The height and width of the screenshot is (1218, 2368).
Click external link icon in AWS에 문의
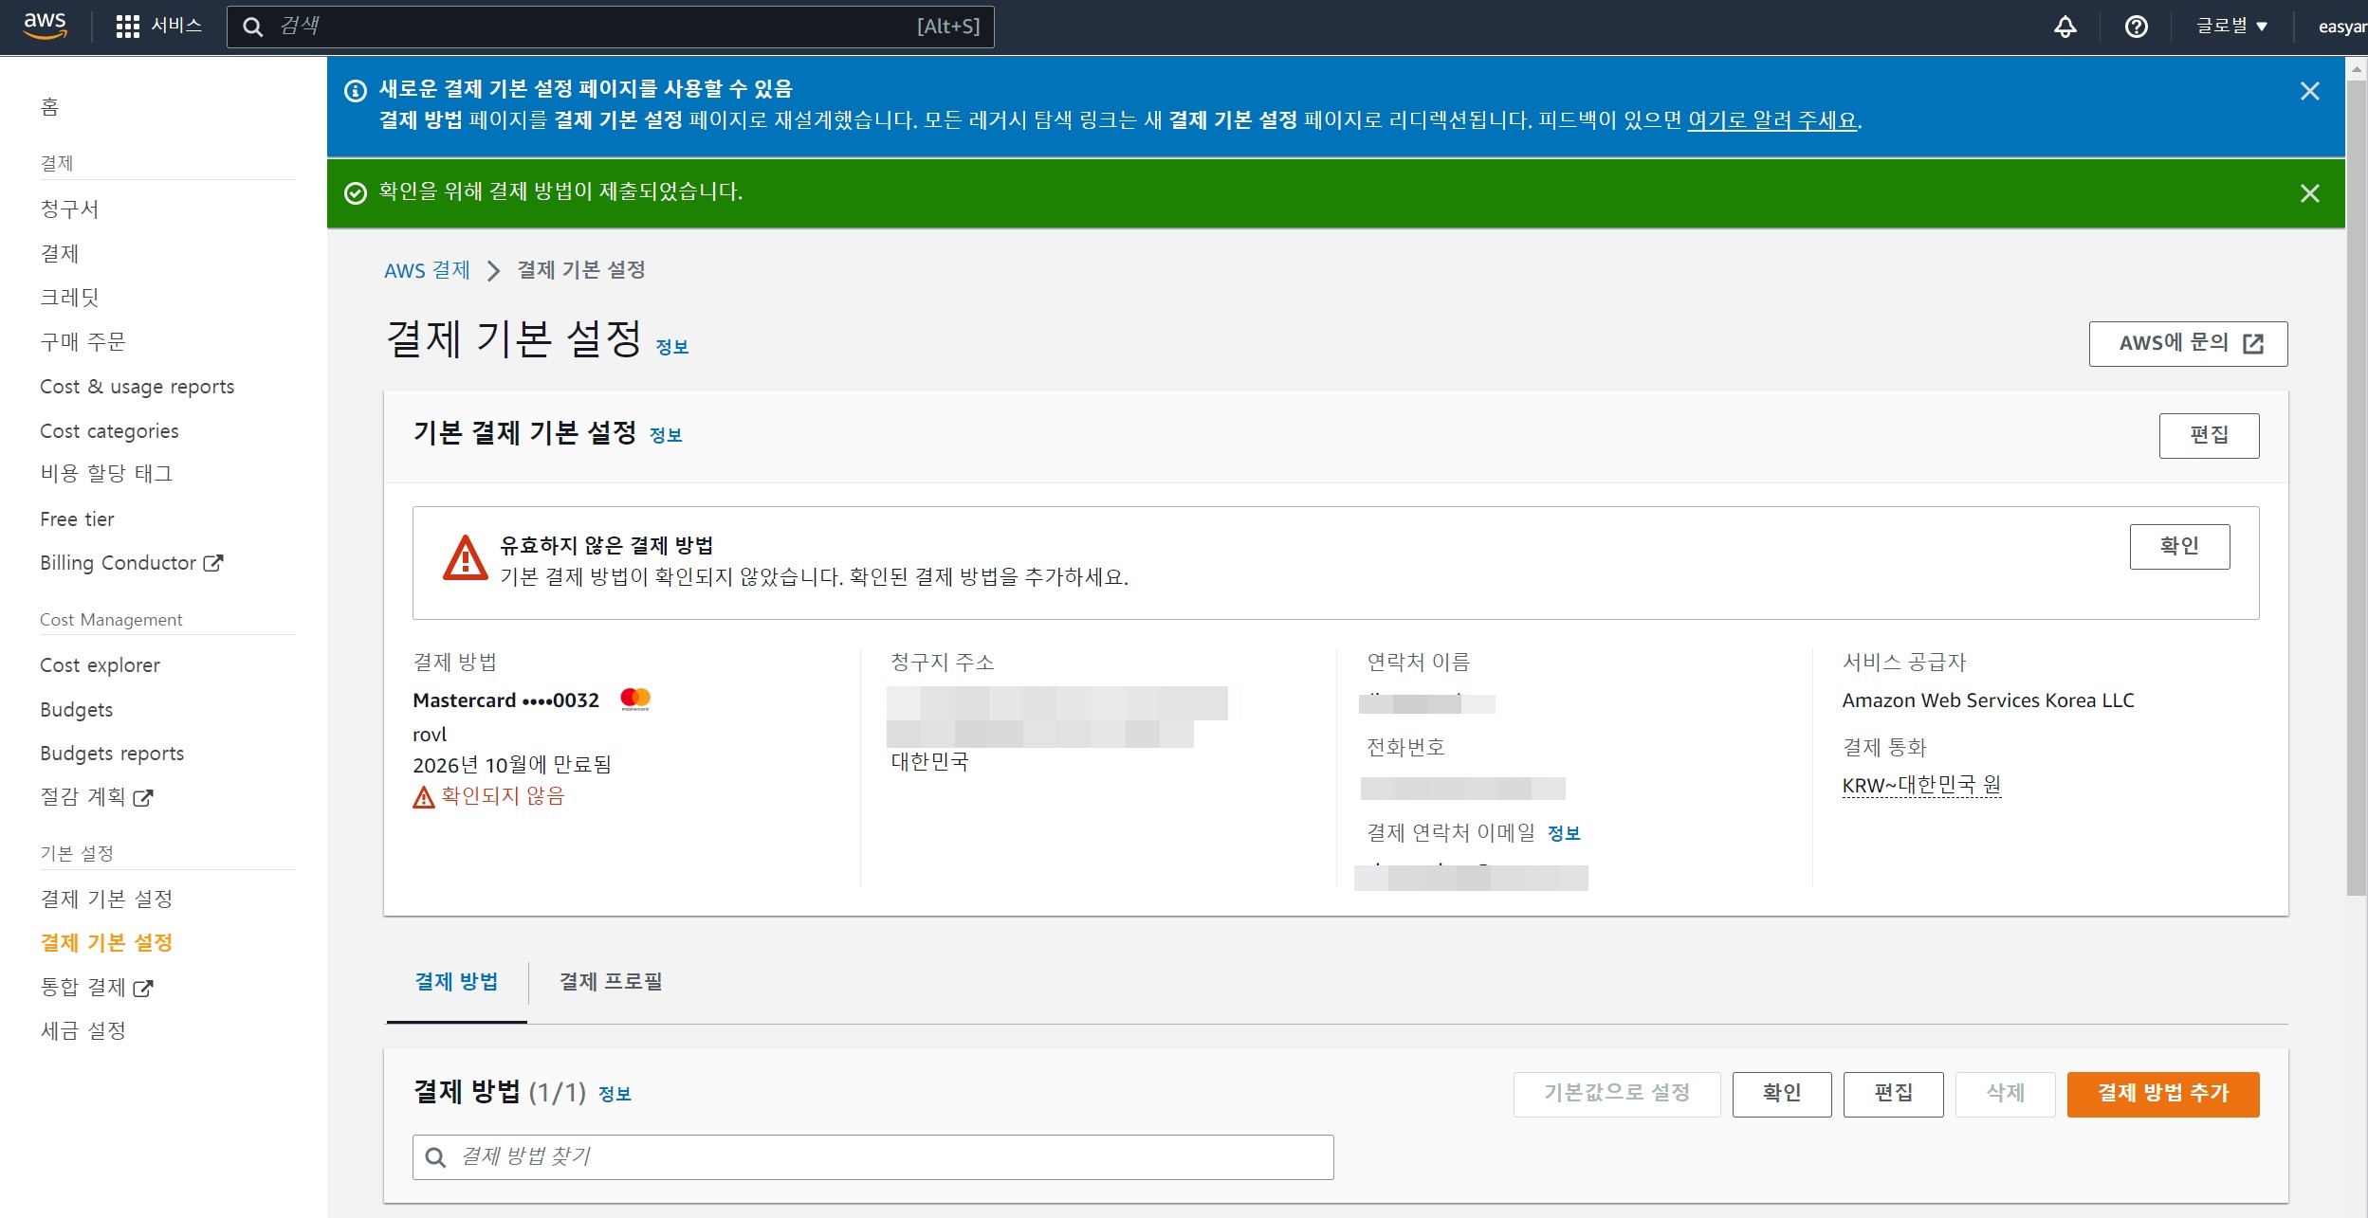(2253, 343)
